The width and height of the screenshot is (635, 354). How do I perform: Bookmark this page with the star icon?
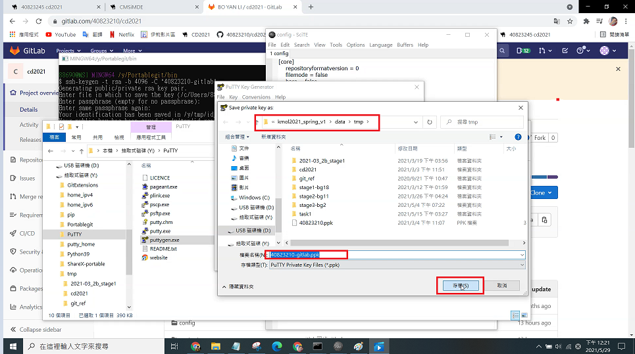click(x=570, y=21)
